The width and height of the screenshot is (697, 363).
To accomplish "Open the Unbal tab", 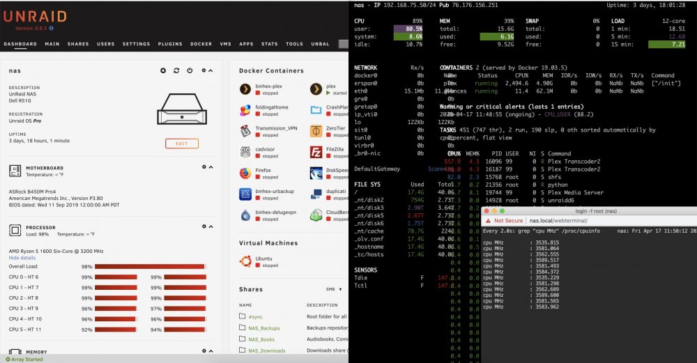I will (320, 44).
